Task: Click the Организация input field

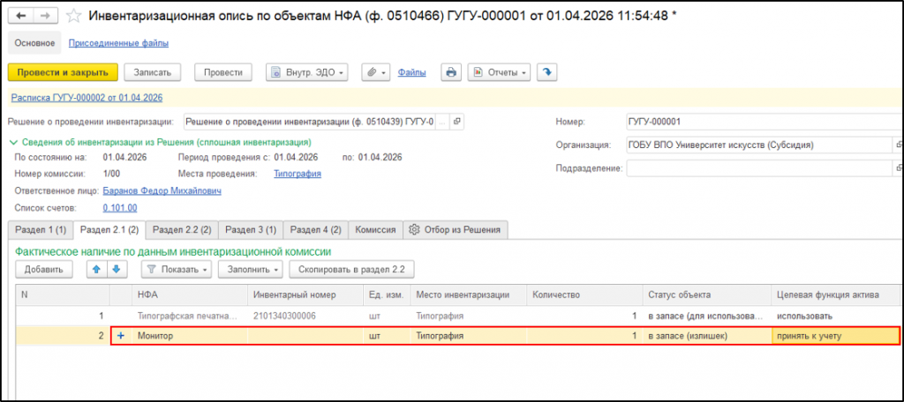Action: (x=760, y=145)
